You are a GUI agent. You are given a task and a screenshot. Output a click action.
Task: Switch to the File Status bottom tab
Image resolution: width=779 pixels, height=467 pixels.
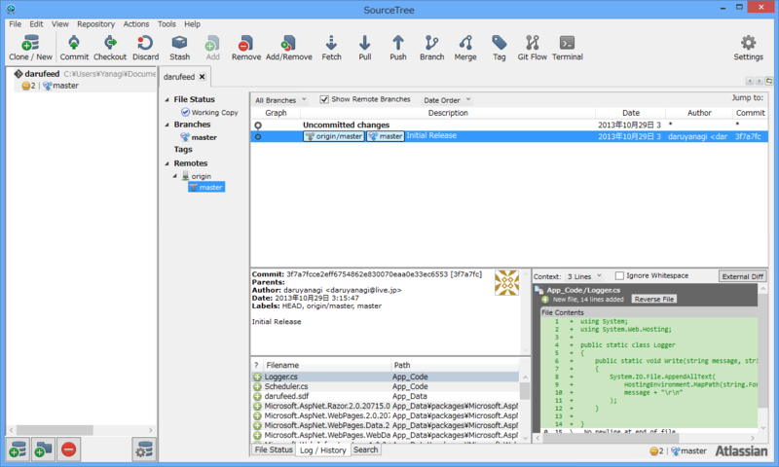(x=274, y=449)
